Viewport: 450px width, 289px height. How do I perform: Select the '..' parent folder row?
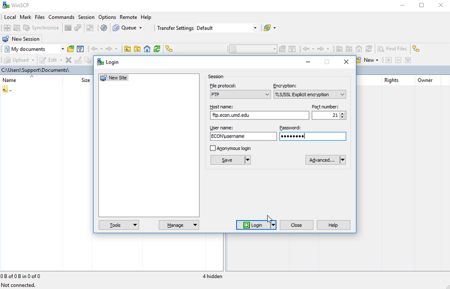tap(7, 89)
